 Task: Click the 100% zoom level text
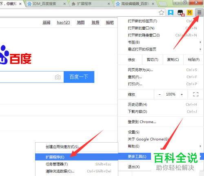[x=171, y=94]
